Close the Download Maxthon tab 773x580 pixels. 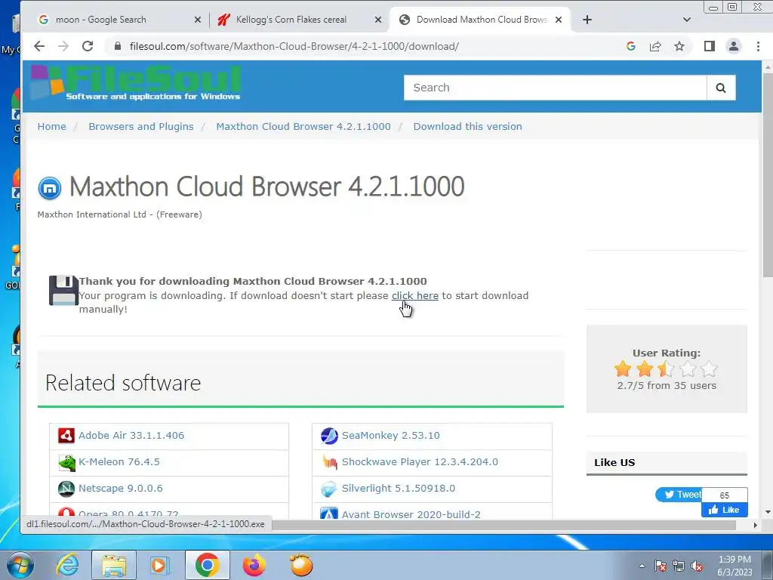click(559, 20)
